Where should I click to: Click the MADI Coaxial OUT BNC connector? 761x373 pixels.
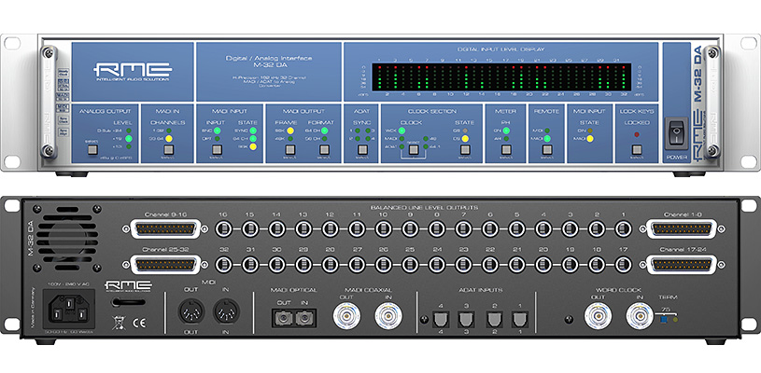tap(346, 316)
